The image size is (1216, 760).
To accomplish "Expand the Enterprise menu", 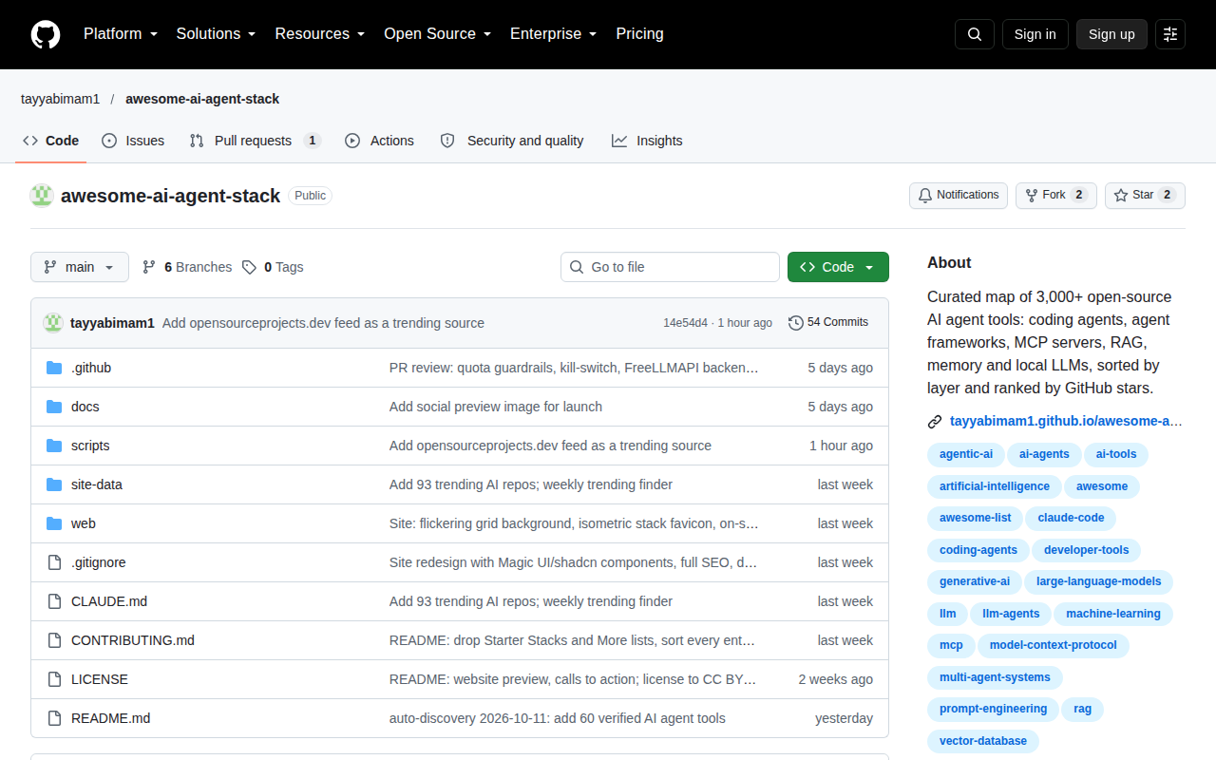I will [x=553, y=34].
